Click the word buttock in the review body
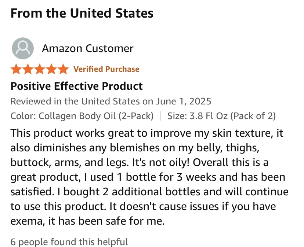 (27, 162)
